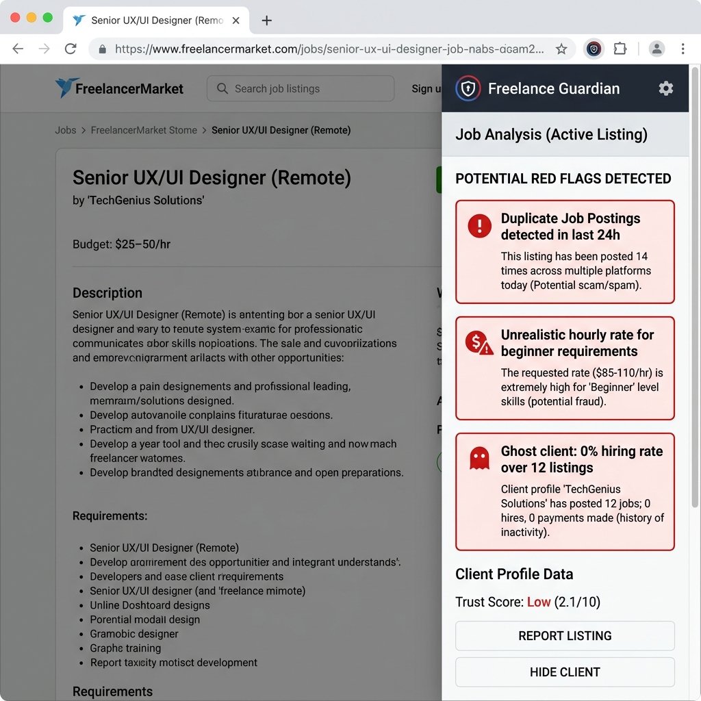Click the 'Practicm and from UX/UI designer' bullet
The width and height of the screenshot is (701, 701).
point(172,429)
